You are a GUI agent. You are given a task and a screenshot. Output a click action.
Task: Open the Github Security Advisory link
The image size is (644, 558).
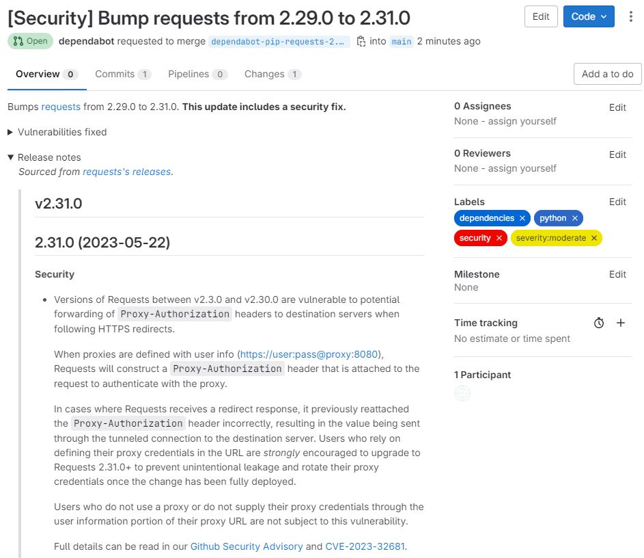coord(247,546)
